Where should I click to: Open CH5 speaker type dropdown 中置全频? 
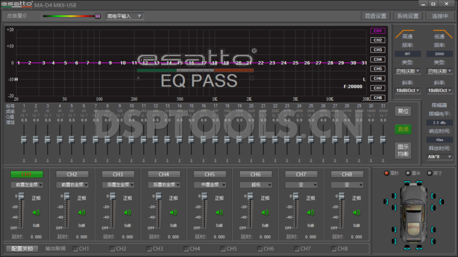coord(210,184)
